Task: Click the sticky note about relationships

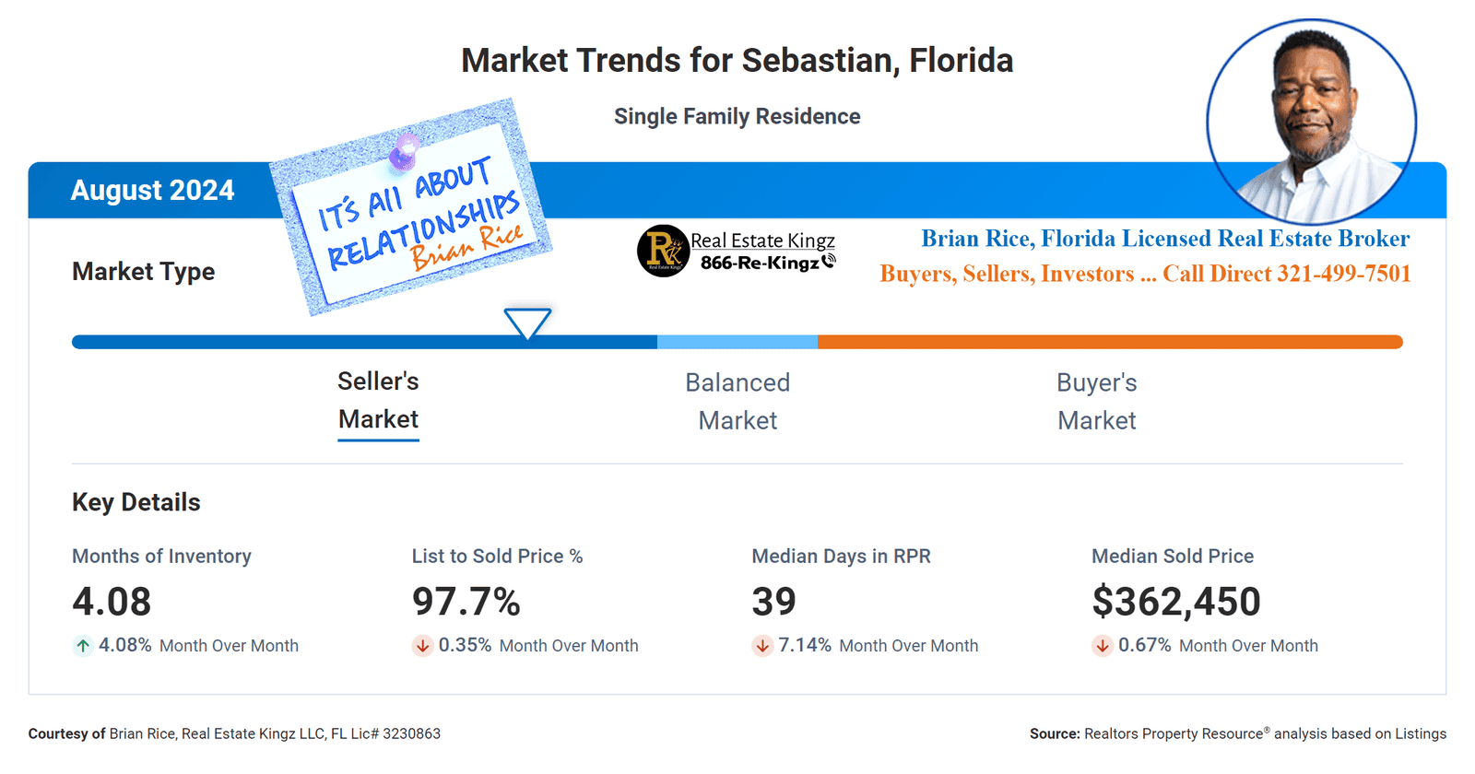Action: pos(411,212)
